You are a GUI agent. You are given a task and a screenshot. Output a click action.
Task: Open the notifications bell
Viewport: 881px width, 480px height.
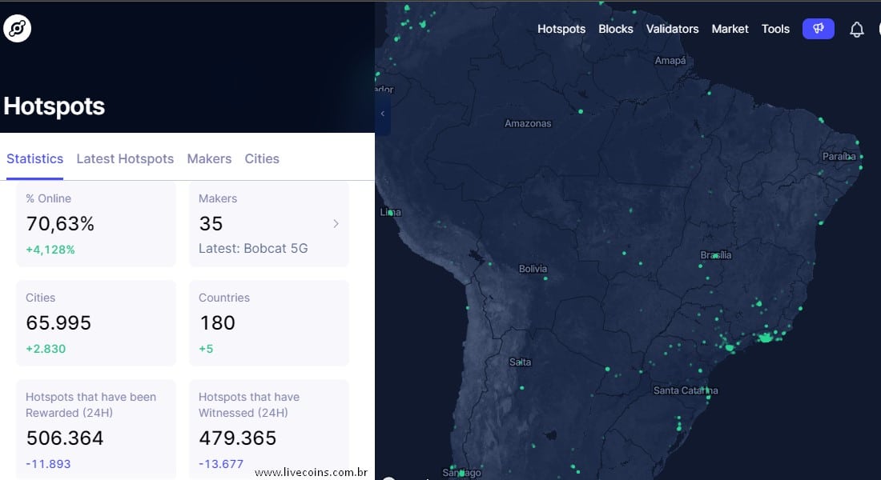tap(856, 30)
